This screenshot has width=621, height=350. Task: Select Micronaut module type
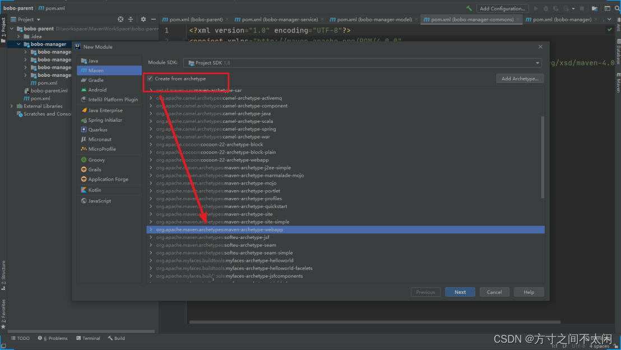pyautogui.click(x=109, y=140)
